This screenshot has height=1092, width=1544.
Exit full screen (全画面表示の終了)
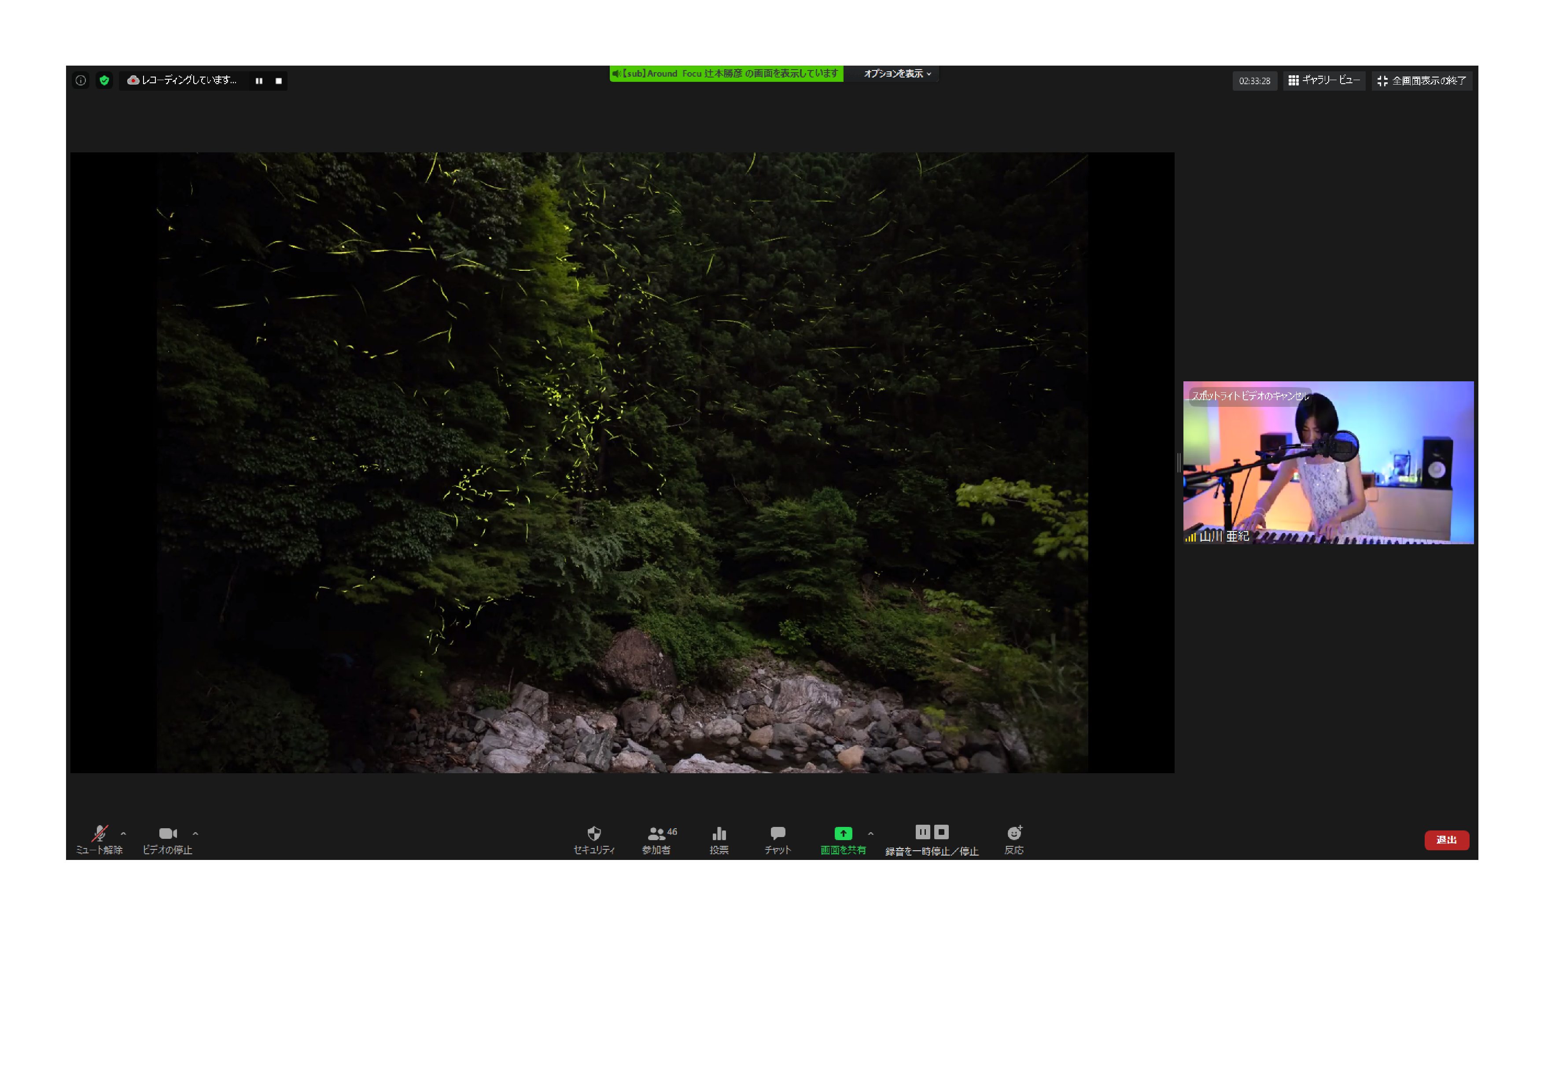click(x=1422, y=81)
